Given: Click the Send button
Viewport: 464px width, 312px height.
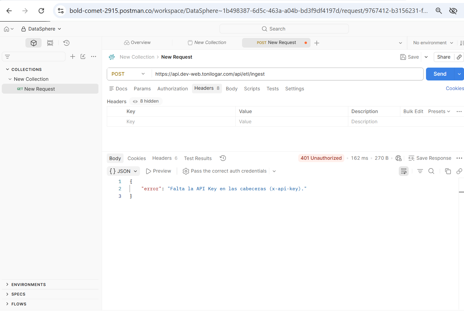Looking at the screenshot, I should tap(440, 74).
